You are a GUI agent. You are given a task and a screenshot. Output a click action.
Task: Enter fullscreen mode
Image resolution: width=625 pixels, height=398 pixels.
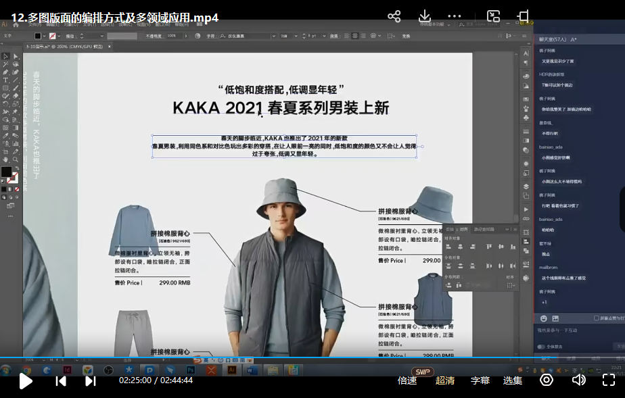coord(609,380)
